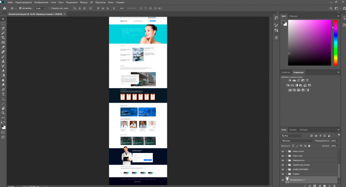Open the Слой auto-select dropdown
Screen dimensions: 346x187
pyautogui.click(x=40, y=8)
